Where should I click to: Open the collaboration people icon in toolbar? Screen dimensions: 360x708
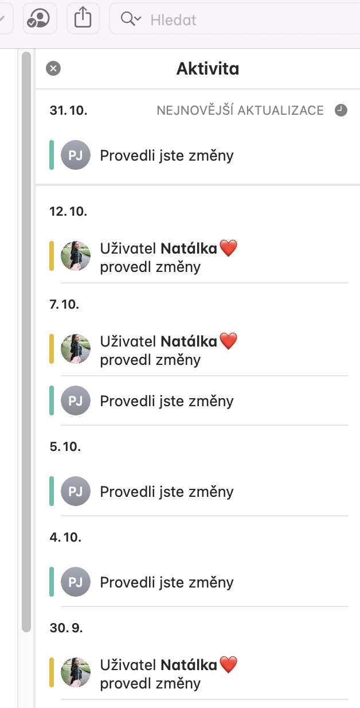[40, 20]
